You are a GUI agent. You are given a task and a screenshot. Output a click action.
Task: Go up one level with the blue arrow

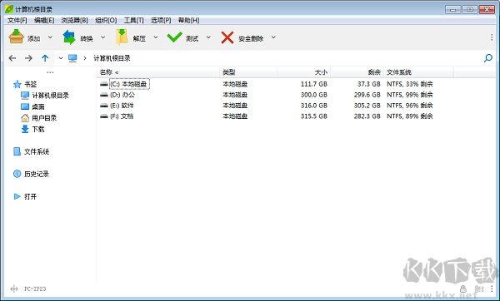(x=45, y=58)
